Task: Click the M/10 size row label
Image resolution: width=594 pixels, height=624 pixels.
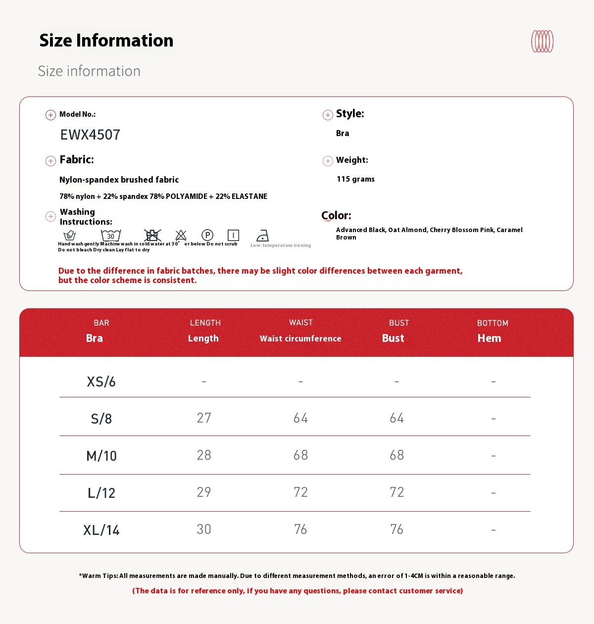Action: pyautogui.click(x=101, y=456)
